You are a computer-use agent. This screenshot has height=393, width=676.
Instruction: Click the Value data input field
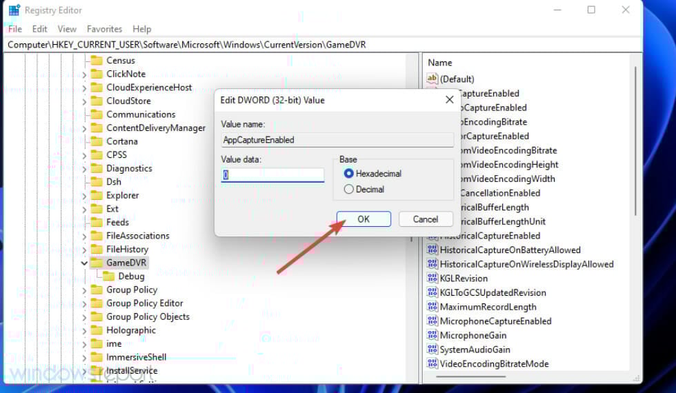272,174
